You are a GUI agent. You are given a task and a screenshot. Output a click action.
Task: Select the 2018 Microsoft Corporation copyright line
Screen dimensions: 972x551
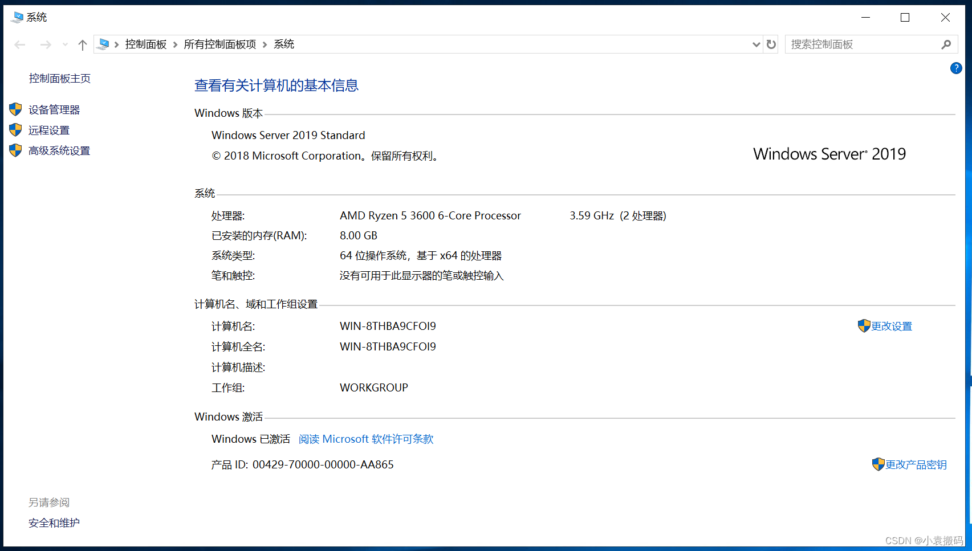point(326,156)
